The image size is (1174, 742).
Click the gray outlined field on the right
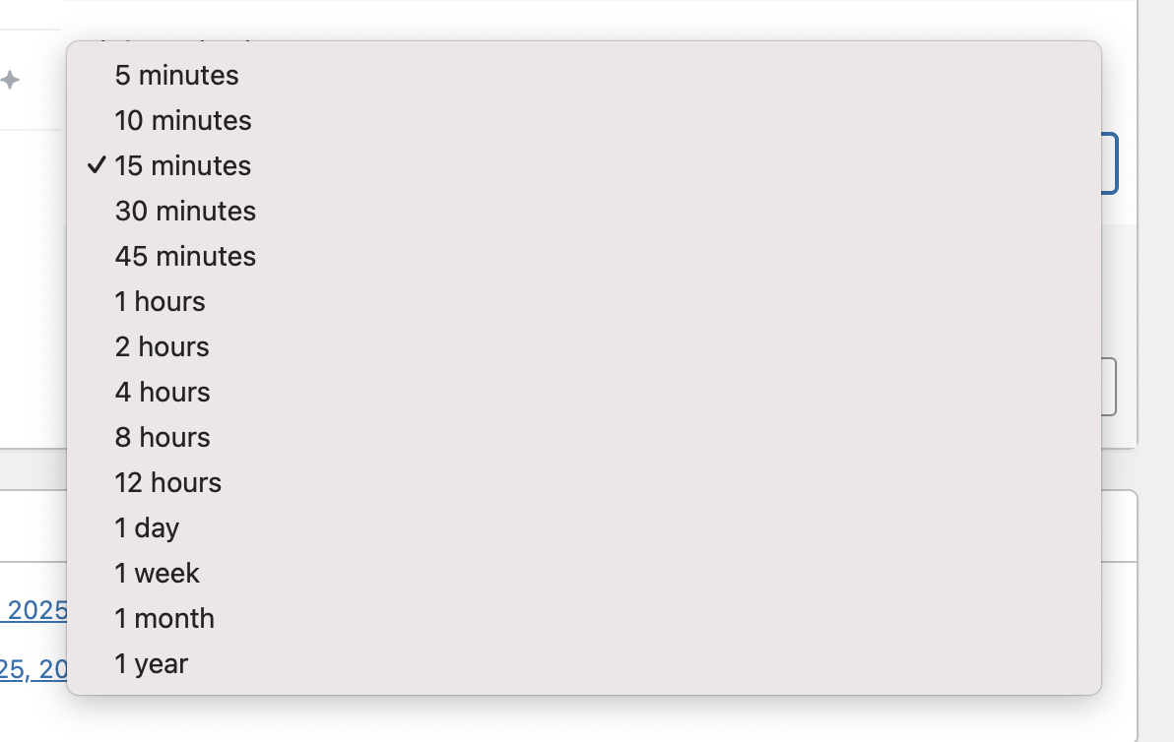pos(1113,386)
